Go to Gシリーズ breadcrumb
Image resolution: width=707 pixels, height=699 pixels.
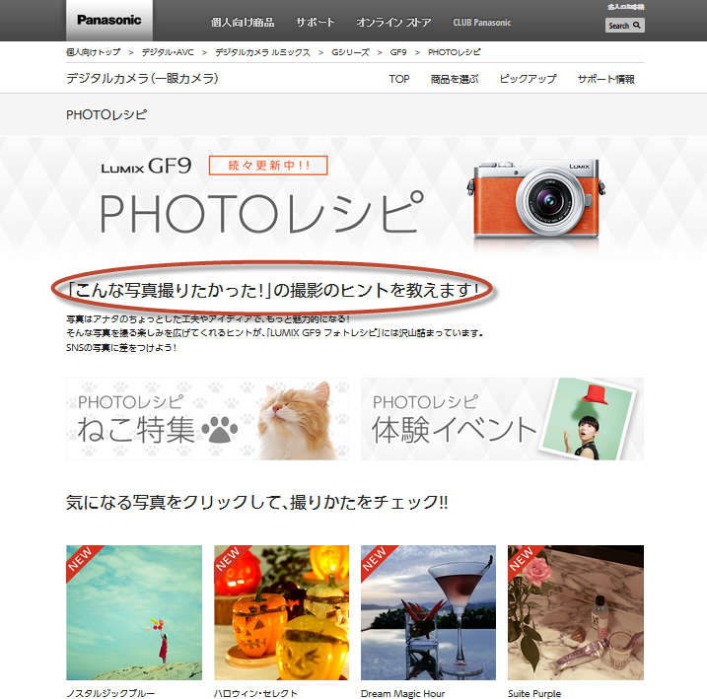[x=350, y=52]
